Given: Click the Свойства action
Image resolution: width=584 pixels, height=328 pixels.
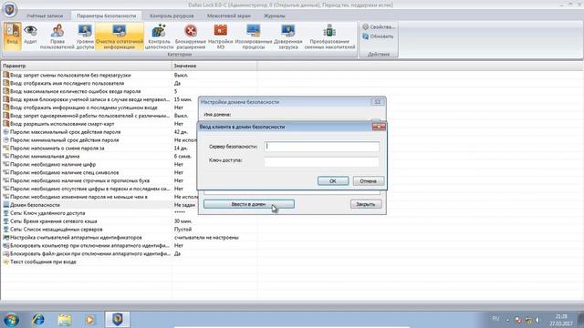Looking at the screenshot, I should point(379,26).
